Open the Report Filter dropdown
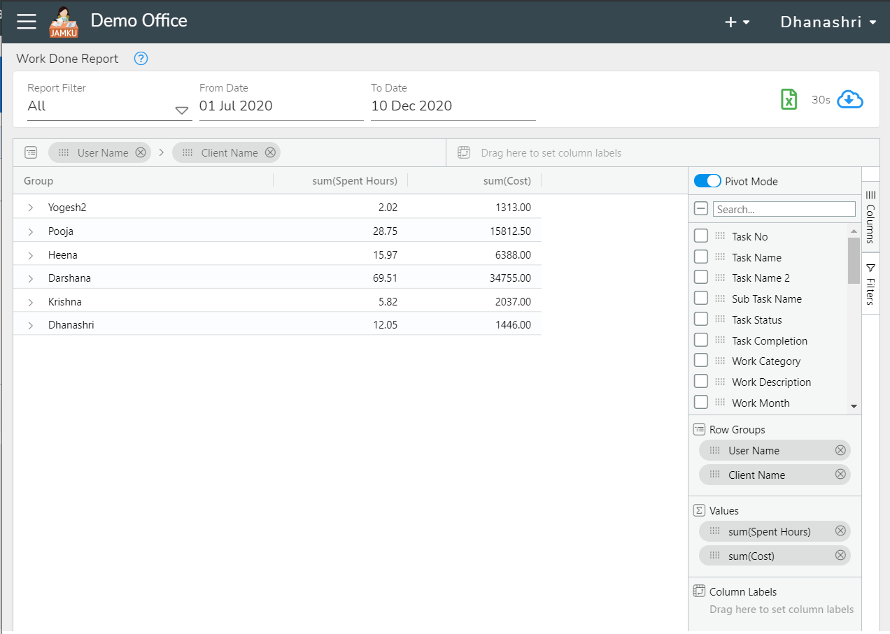 click(x=109, y=106)
